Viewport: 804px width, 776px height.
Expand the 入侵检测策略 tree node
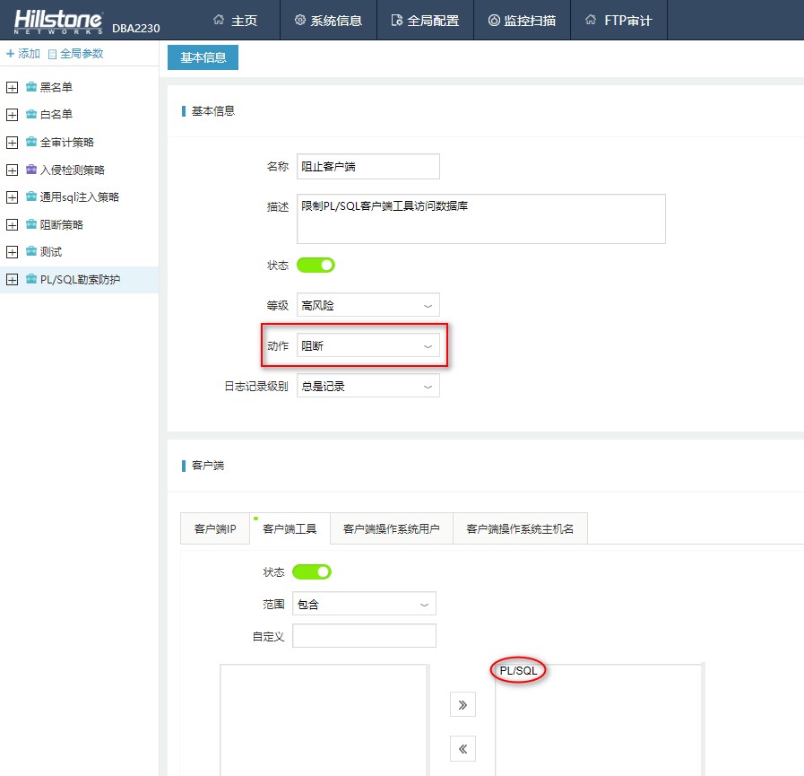click(x=12, y=170)
